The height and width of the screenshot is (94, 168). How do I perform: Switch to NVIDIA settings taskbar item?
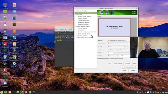(22, 92)
